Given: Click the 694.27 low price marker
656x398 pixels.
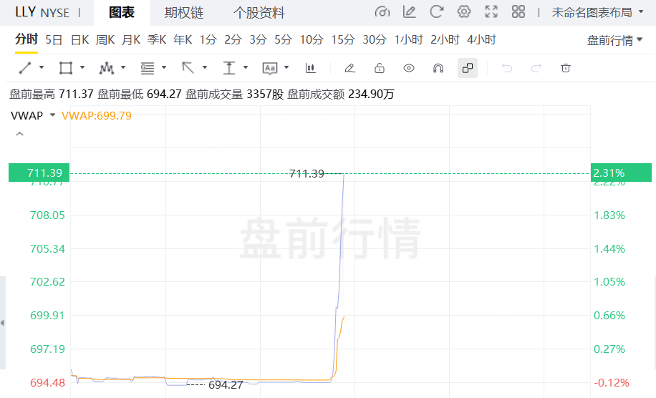Looking at the screenshot, I should pyautogui.click(x=226, y=384).
